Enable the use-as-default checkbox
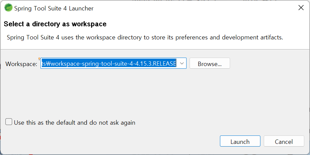The width and height of the screenshot is (310, 155). pyautogui.click(x=9, y=122)
